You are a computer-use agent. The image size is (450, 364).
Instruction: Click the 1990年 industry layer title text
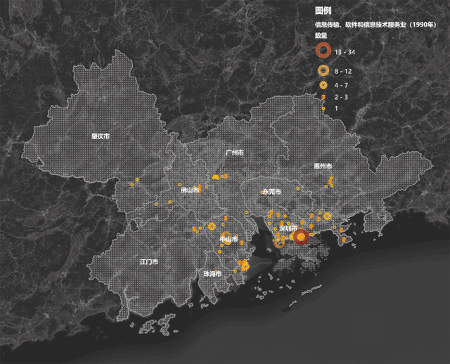pyautogui.click(x=375, y=25)
